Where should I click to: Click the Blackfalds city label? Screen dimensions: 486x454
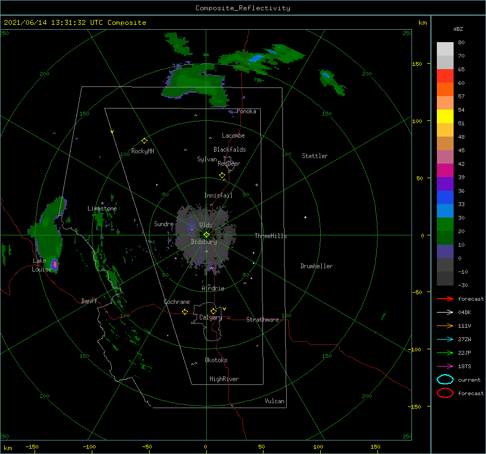pyautogui.click(x=230, y=150)
